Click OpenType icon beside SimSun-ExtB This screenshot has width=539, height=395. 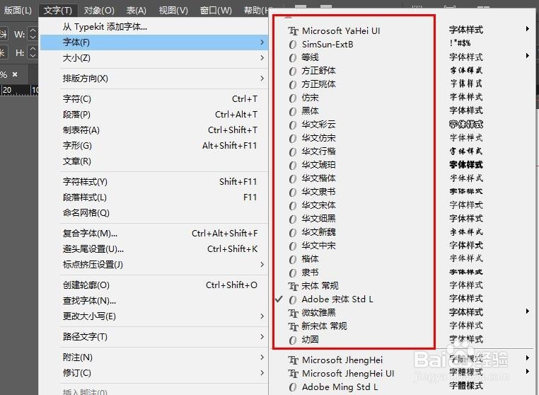tap(293, 45)
